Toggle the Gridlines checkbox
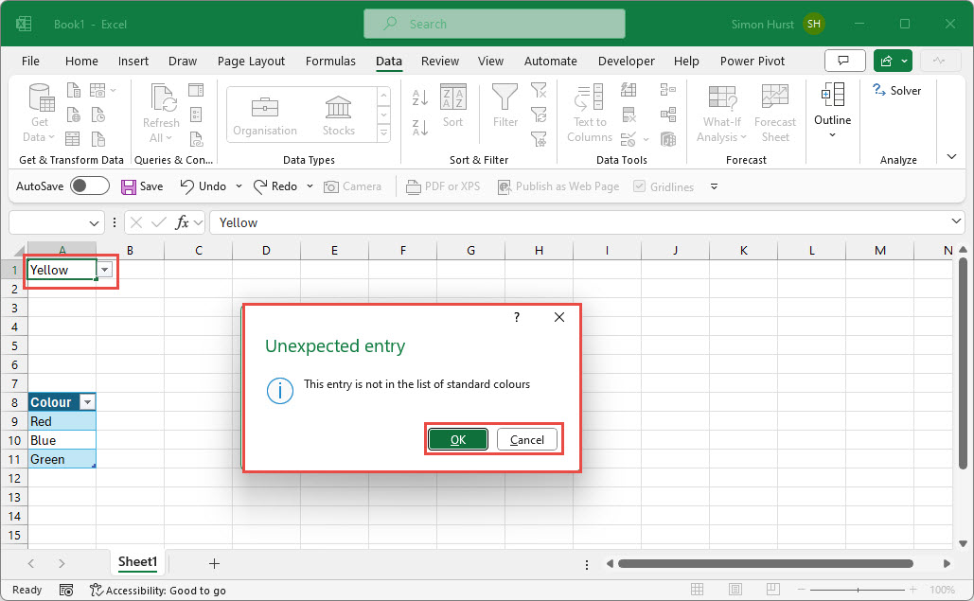This screenshot has height=601, width=974. [x=640, y=186]
